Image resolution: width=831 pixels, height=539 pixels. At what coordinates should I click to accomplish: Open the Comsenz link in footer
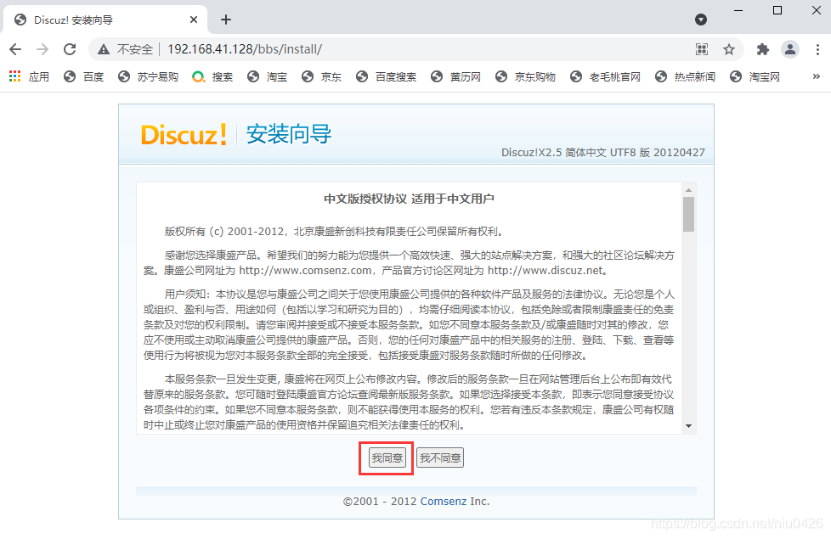point(443,501)
